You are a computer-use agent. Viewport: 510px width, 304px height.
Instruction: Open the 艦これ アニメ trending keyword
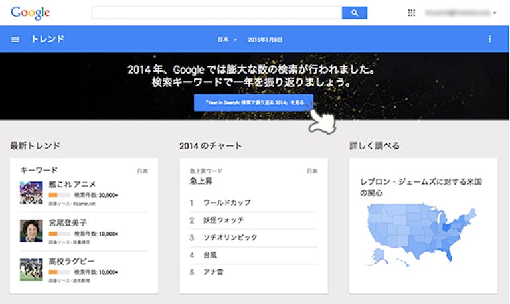pyautogui.click(x=72, y=184)
